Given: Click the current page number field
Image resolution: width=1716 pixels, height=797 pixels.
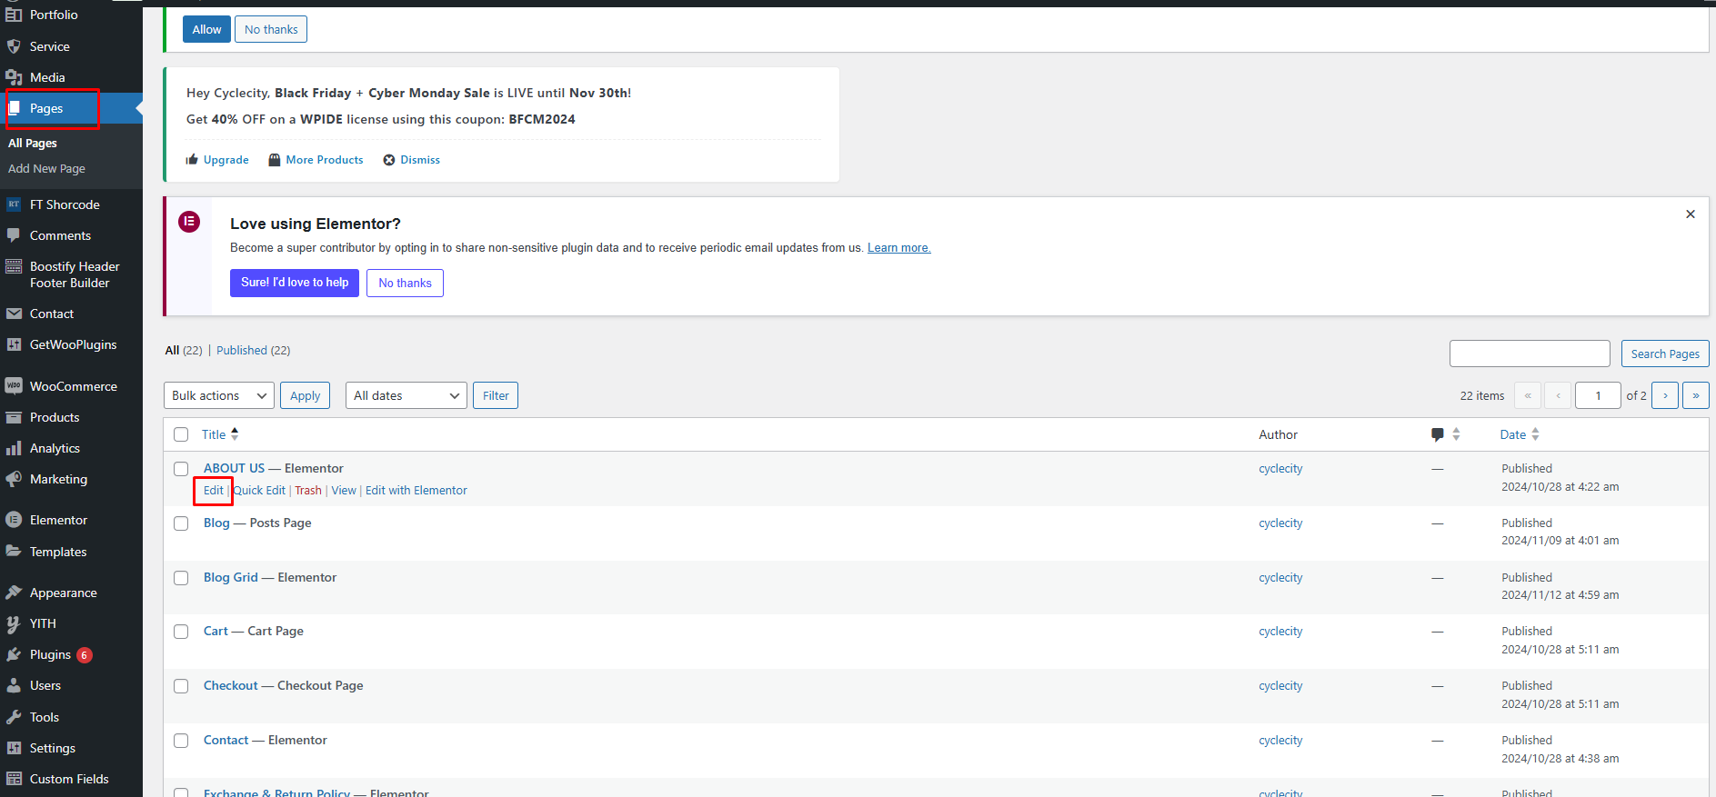Looking at the screenshot, I should click(x=1598, y=395).
